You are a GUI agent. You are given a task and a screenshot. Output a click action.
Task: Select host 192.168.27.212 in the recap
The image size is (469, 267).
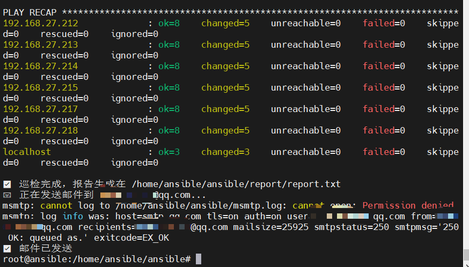(40, 23)
